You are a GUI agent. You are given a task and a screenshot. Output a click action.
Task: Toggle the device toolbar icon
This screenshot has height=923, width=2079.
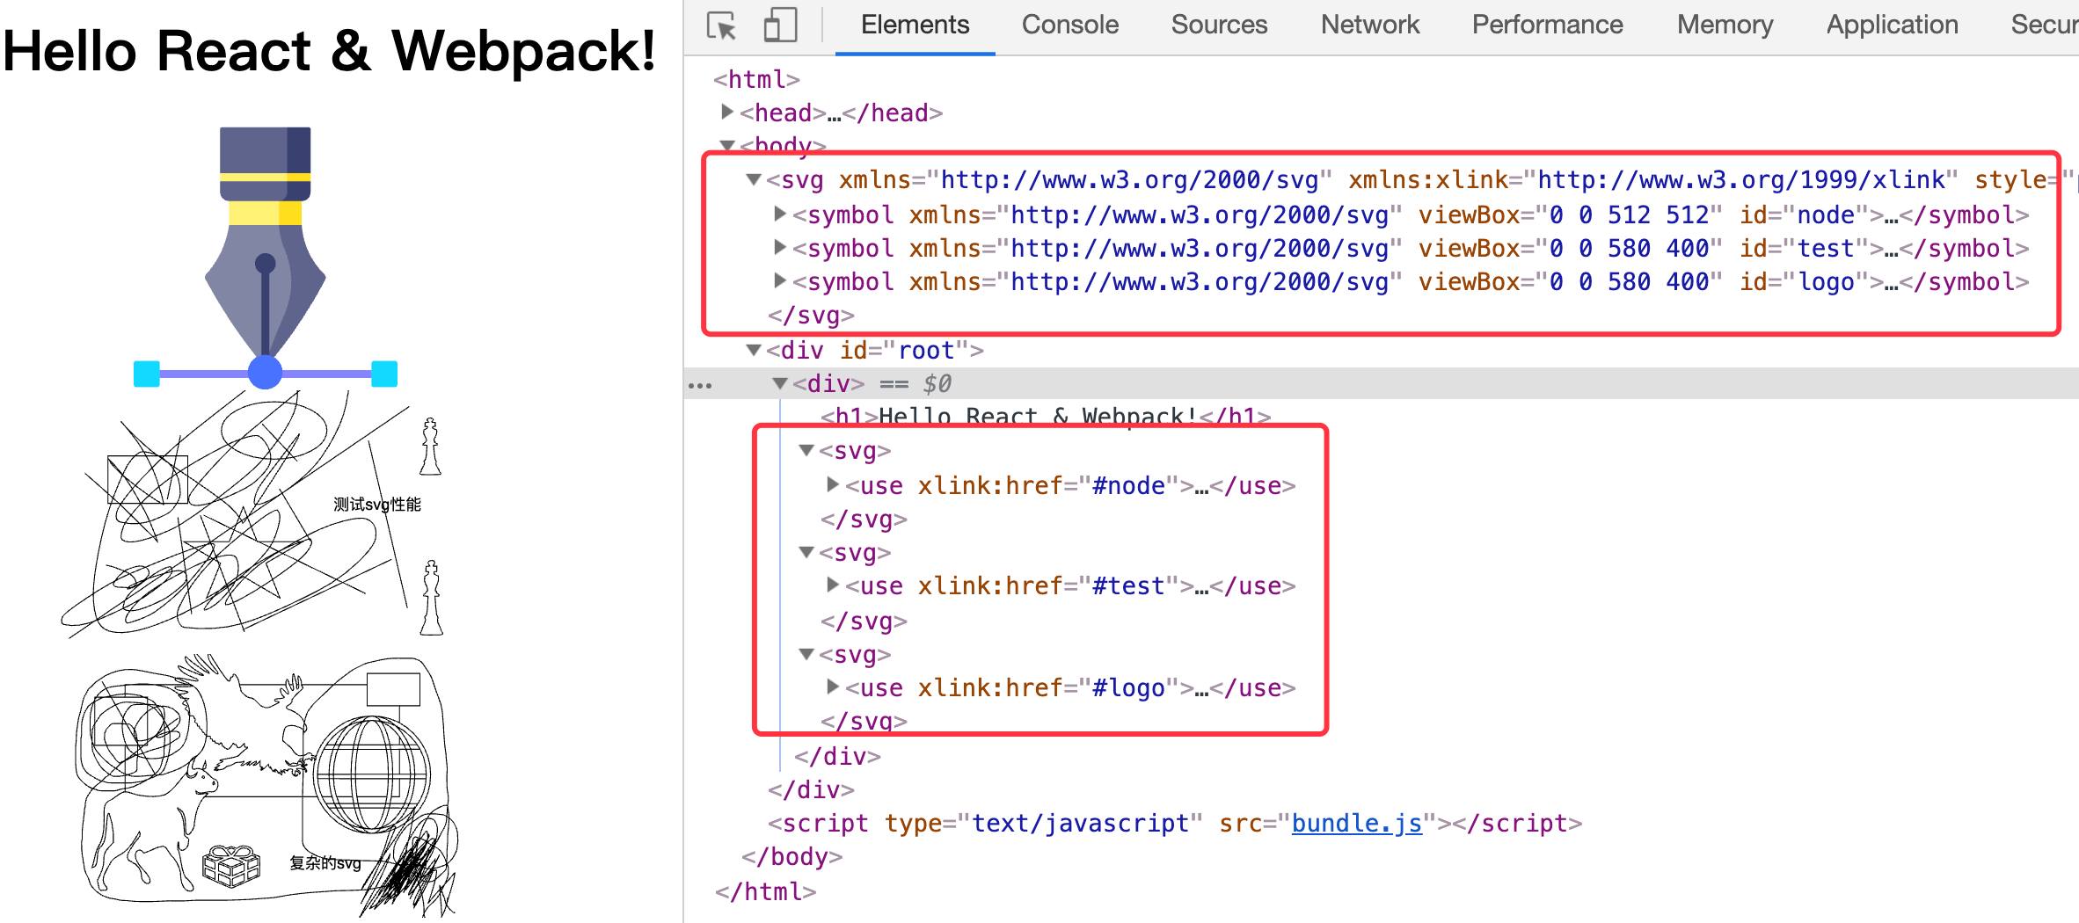(x=780, y=25)
